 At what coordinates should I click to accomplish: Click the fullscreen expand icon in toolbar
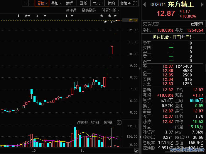(135, 3)
